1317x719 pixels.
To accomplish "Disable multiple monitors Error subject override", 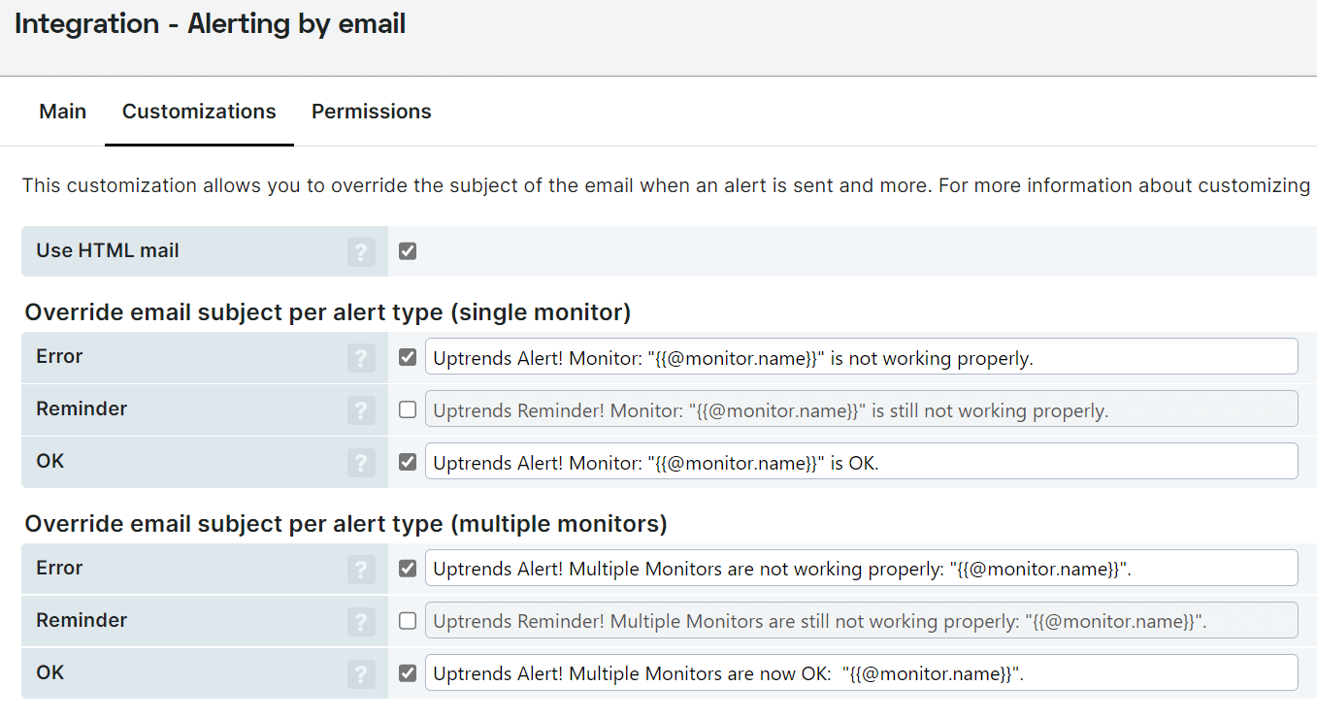I will (408, 569).
